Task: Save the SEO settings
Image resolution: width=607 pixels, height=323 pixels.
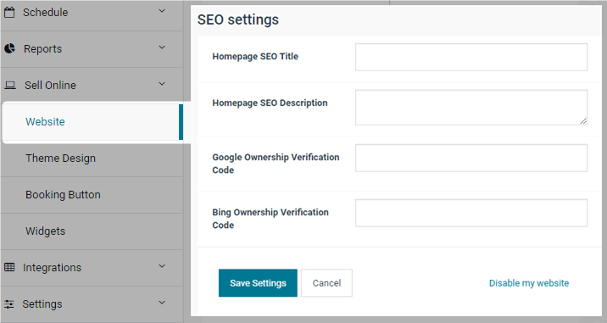Action: 258,283
